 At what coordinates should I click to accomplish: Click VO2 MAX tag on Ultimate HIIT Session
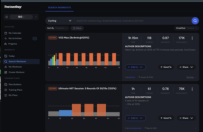53,89
